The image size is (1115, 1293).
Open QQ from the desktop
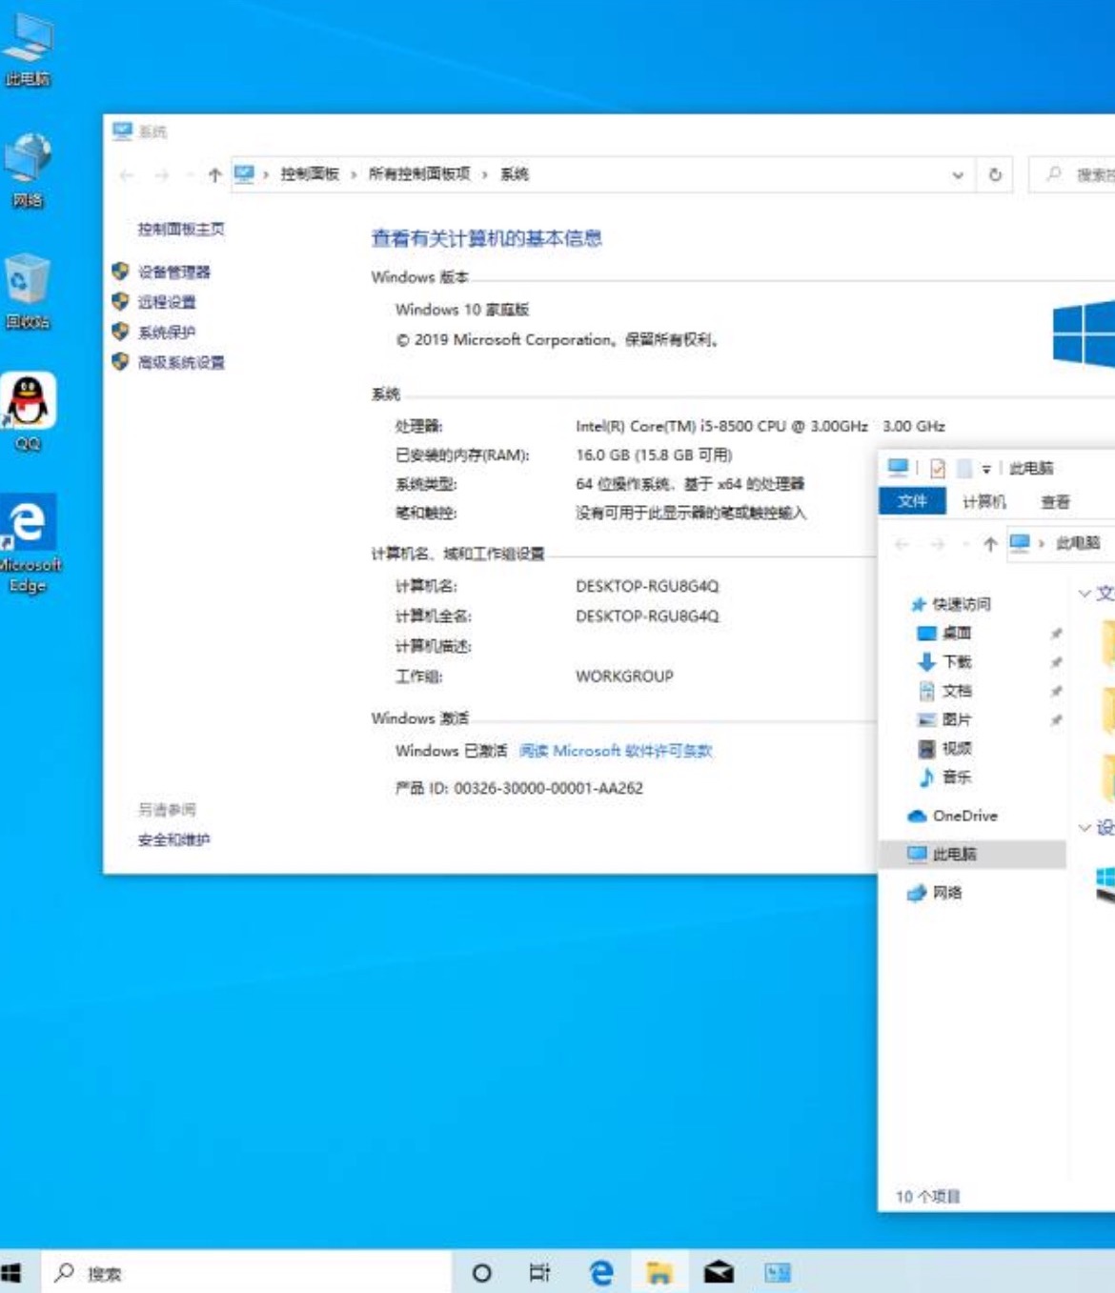point(29,404)
